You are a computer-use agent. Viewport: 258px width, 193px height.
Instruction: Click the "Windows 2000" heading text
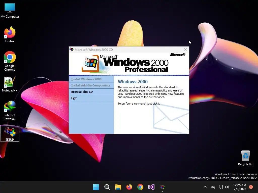coord(133,82)
